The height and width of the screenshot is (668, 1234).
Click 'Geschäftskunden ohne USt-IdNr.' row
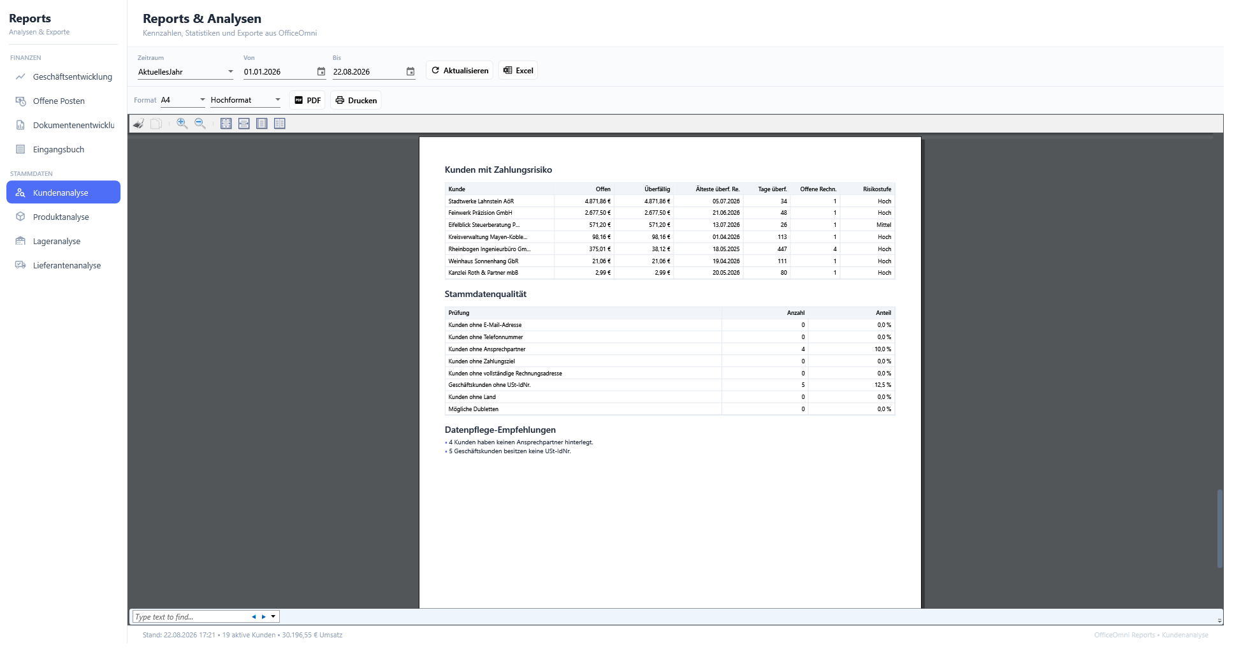pos(669,385)
